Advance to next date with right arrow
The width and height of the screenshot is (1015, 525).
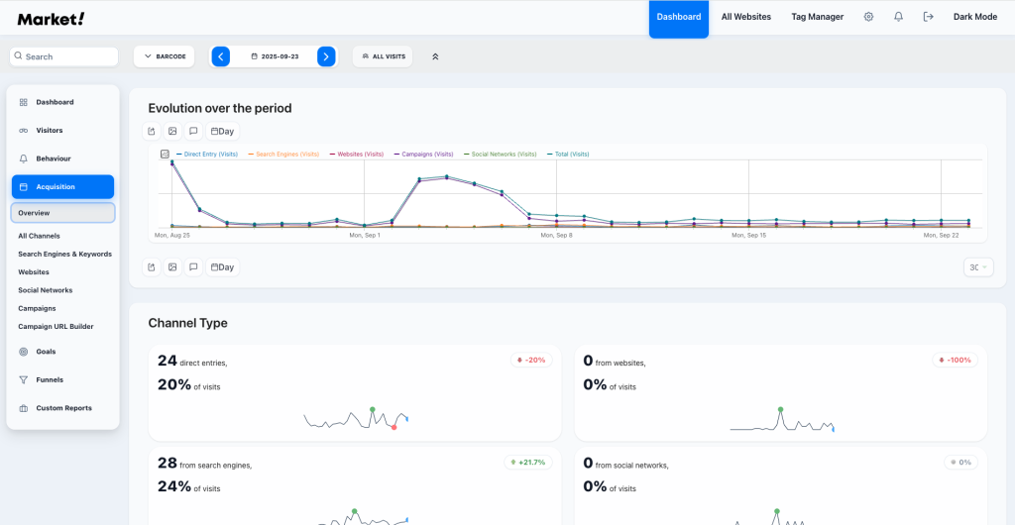[326, 56]
